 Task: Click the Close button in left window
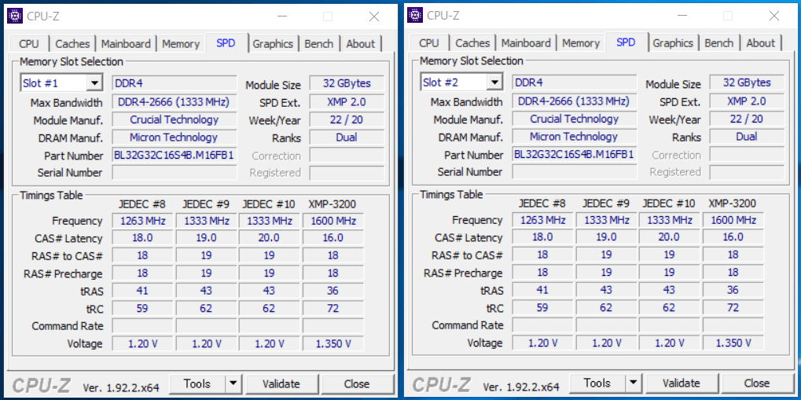click(357, 383)
